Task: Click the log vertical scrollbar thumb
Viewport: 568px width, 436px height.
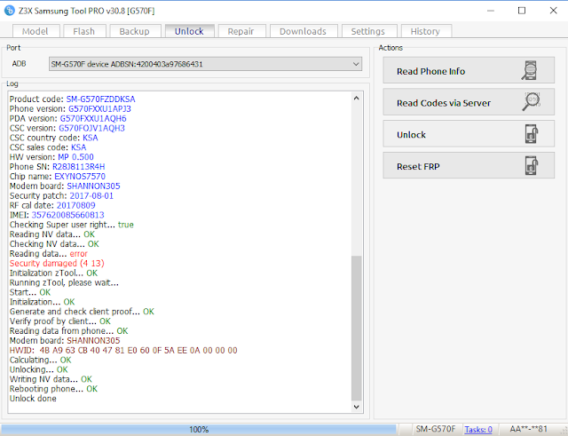Action: 357,329
